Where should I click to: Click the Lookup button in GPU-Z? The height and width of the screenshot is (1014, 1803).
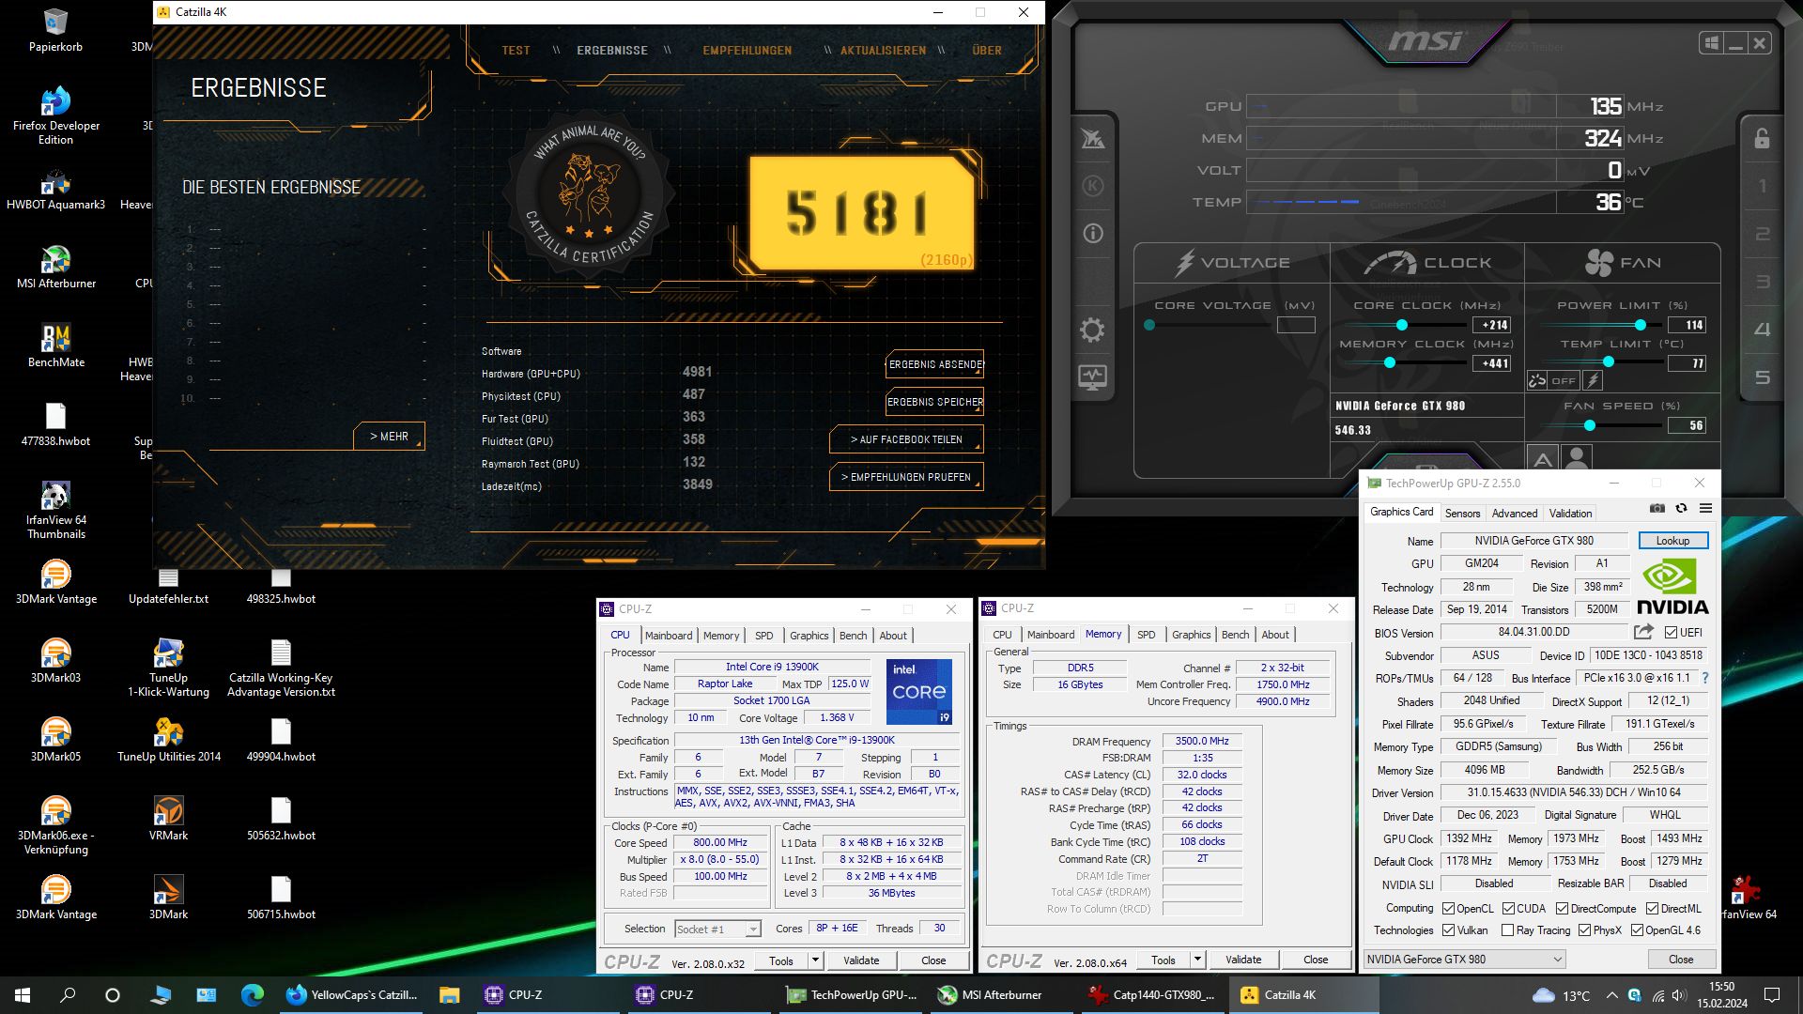1672,541
